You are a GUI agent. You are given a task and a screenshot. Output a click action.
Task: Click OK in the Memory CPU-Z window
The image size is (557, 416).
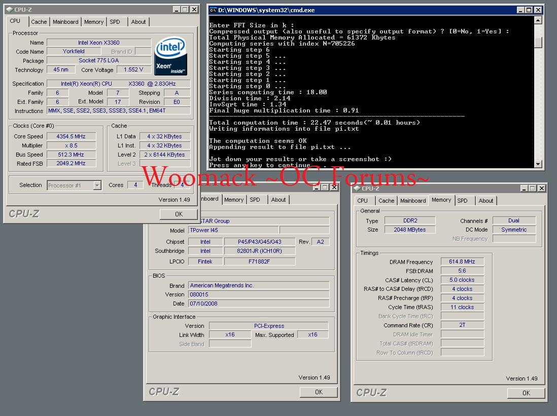click(x=526, y=393)
